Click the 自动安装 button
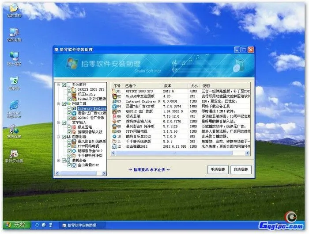The height and width of the screenshot is (234, 309). pyautogui.click(x=241, y=169)
